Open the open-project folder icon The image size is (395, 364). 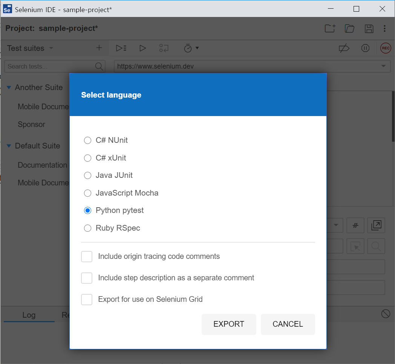[x=350, y=29]
